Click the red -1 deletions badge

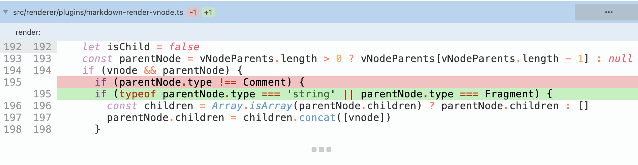tap(193, 12)
